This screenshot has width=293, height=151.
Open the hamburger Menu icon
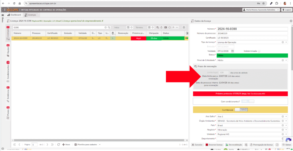3,15
